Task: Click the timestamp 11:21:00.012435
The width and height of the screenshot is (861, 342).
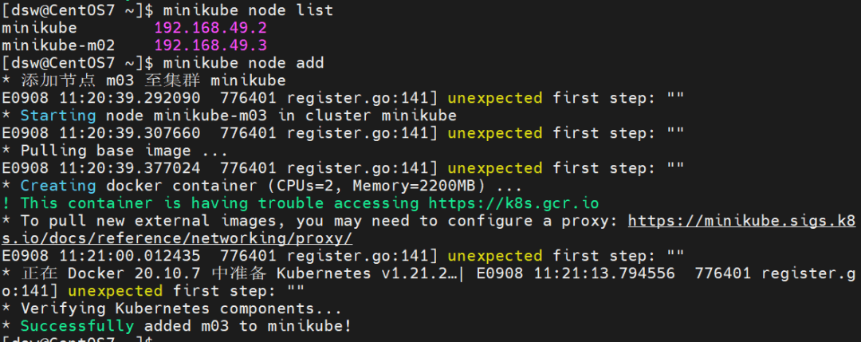Action: click(x=124, y=256)
